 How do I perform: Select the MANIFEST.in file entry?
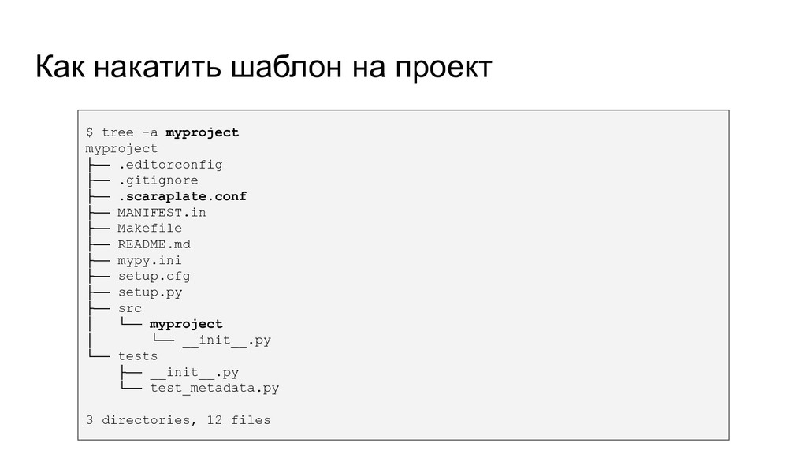tap(162, 213)
